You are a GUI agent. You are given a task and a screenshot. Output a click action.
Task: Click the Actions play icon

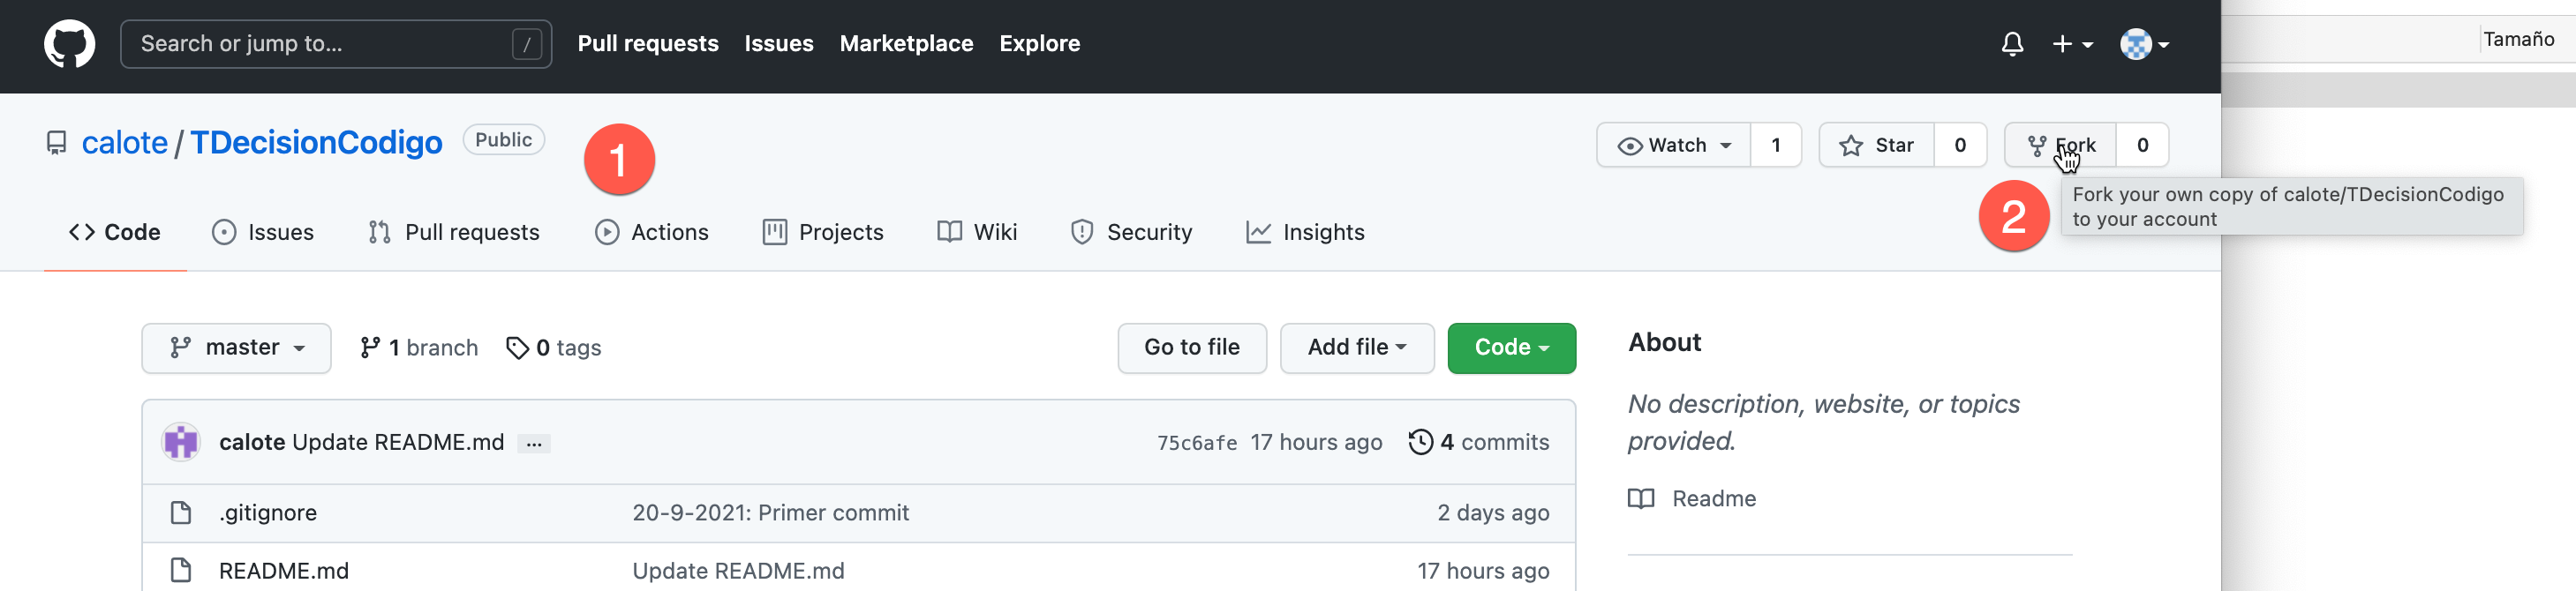[x=606, y=232]
